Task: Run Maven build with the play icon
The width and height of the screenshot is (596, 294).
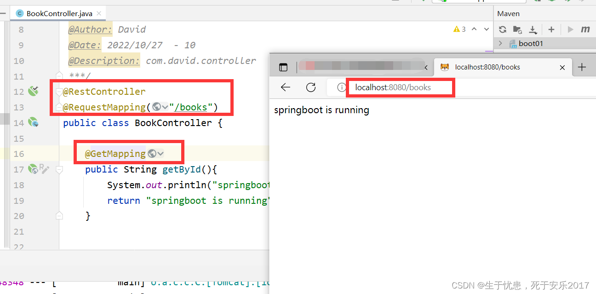Action: [570, 29]
